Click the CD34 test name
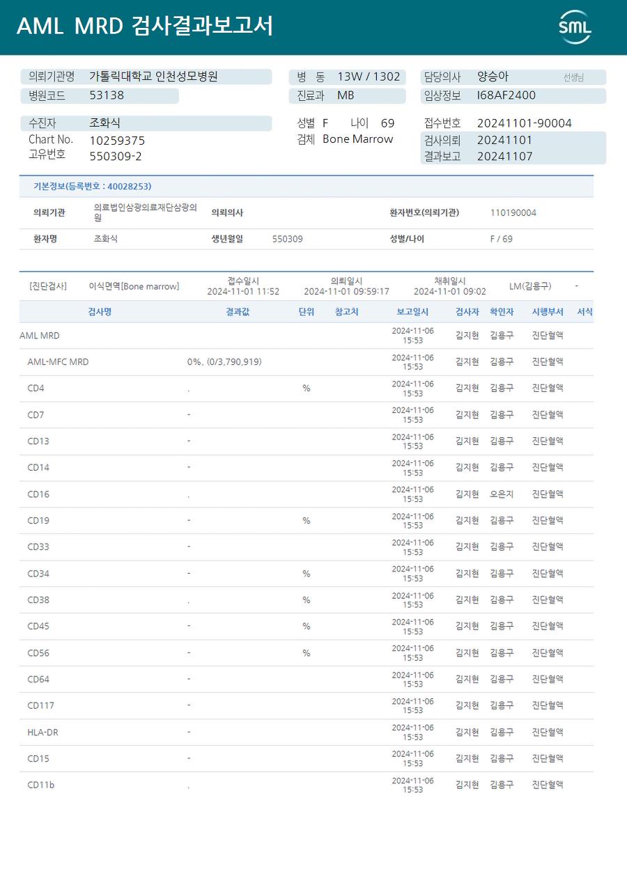 (x=38, y=574)
